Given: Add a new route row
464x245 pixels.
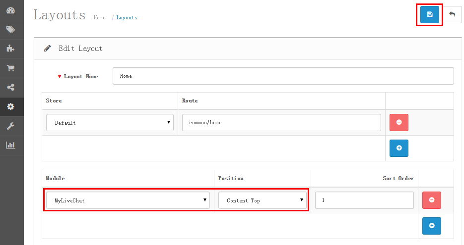Looking at the screenshot, I should (399, 148).
